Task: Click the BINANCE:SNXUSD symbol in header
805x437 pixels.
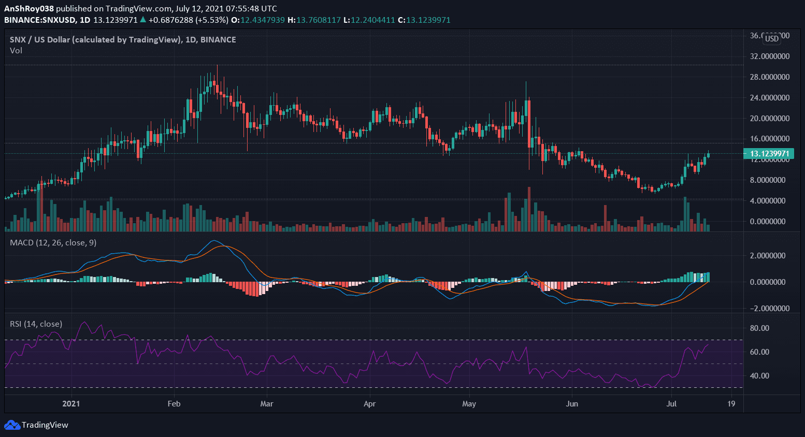Action: point(39,20)
